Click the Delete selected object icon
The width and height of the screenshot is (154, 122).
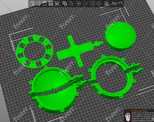[x=38, y=3]
